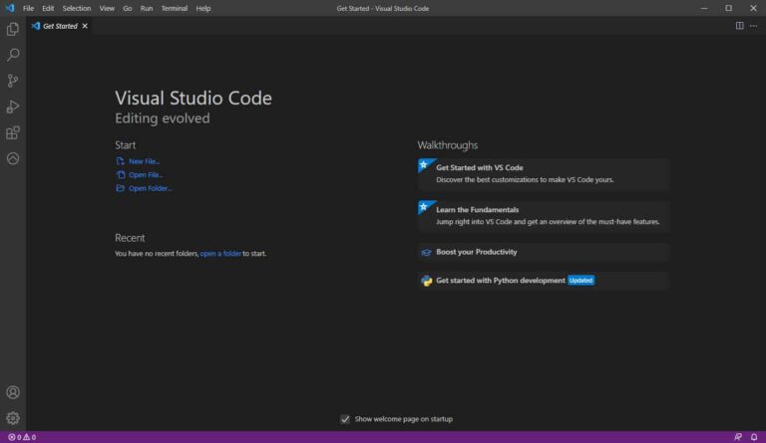Uncheck Show welcome page on startup

click(345, 419)
